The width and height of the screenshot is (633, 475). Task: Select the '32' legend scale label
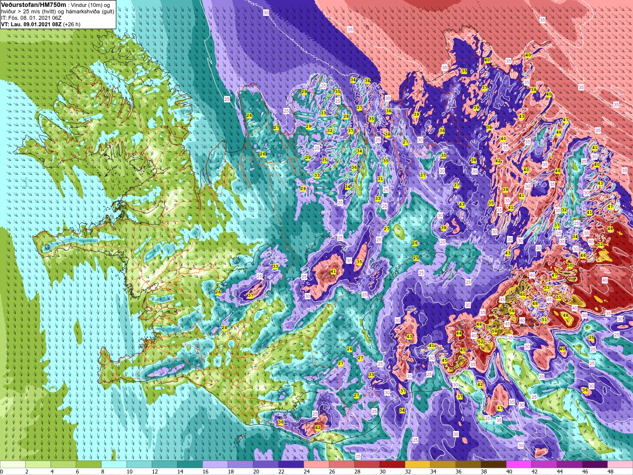point(408,472)
